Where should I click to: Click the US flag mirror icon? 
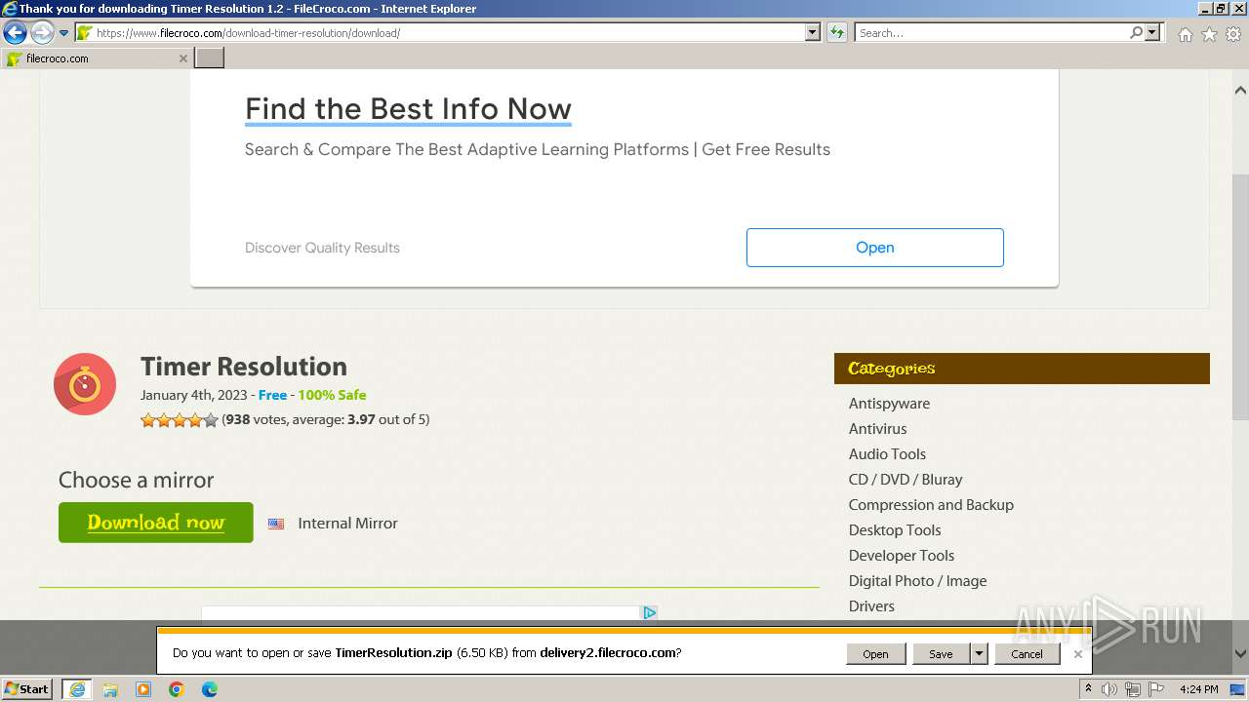tap(276, 524)
